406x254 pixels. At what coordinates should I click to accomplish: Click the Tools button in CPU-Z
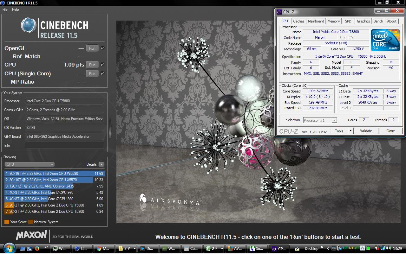(339, 131)
